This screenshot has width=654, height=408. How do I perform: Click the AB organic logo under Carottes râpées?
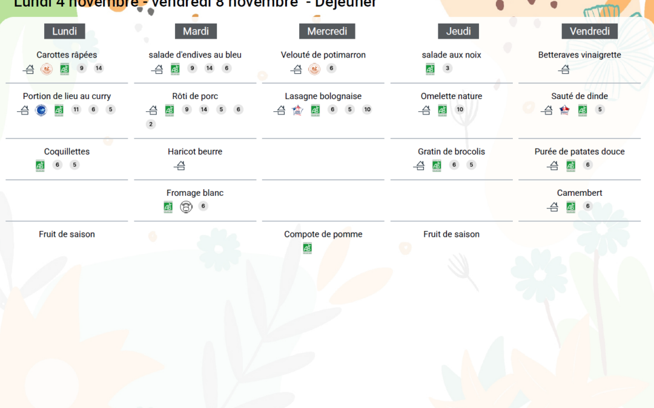(x=65, y=69)
